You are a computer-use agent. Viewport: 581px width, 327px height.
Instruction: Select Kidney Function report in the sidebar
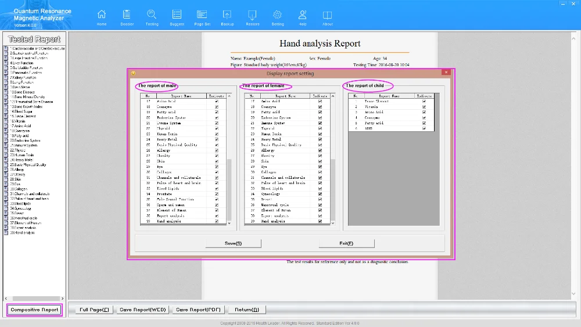23,77
